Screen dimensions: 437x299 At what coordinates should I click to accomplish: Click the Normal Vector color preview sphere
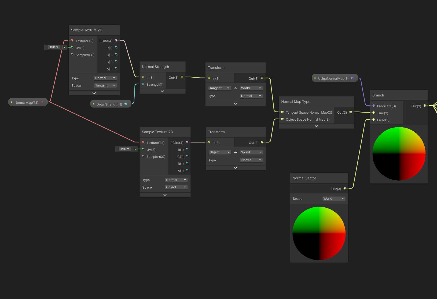coord(319,233)
